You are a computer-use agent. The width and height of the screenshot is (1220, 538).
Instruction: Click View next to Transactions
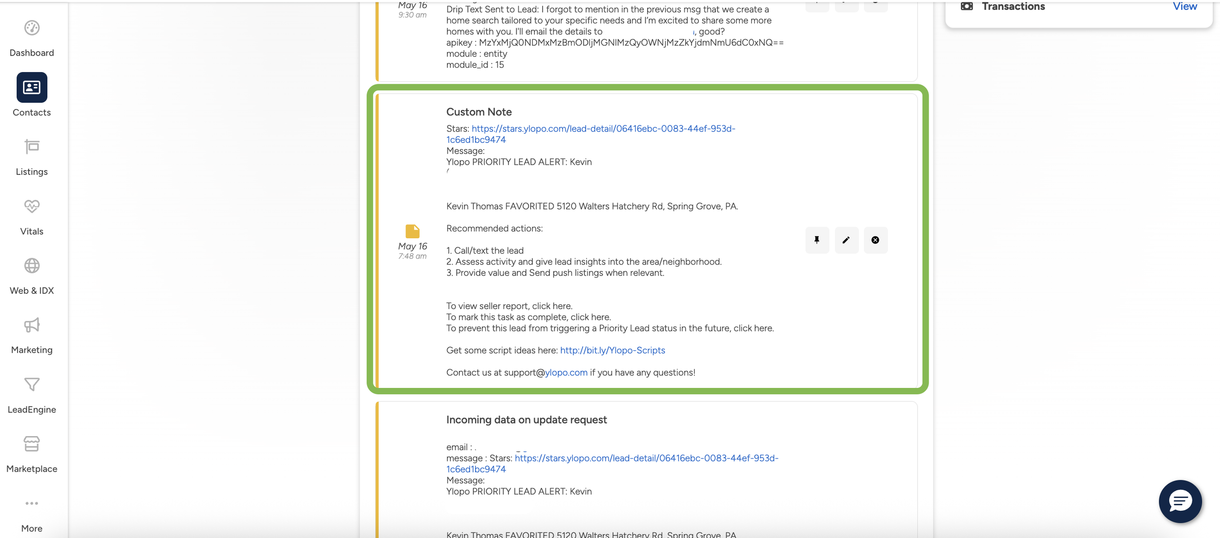pyautogui.click(x=1184, y=6)
